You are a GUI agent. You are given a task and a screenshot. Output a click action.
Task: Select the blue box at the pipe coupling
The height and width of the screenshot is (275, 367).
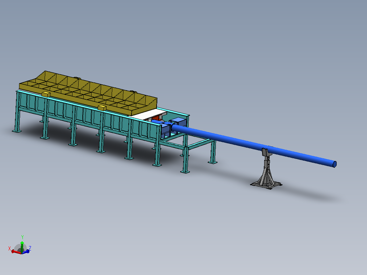tap(178, 122)
